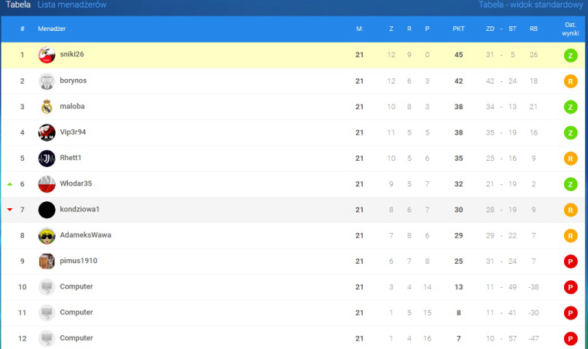This screenshot has width=588, height=349.
Task: Click AdameksWawa's avatar icon
Action: 47,235
